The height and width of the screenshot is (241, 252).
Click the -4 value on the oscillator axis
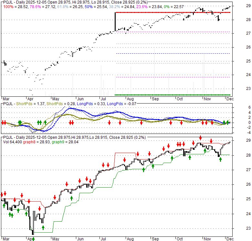(249, 133)
